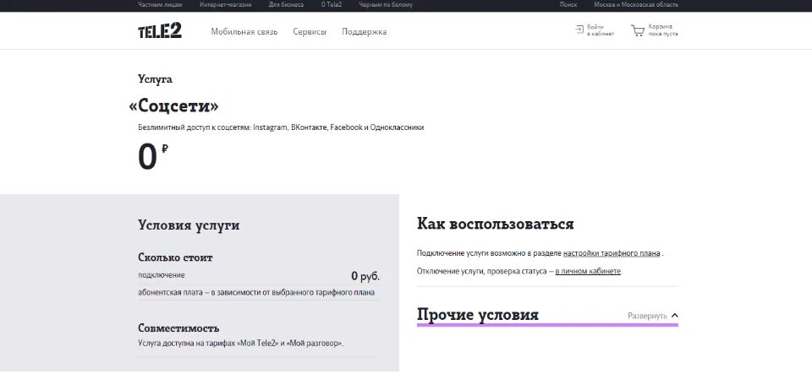Click the login door icon

[x=579, y=30]
